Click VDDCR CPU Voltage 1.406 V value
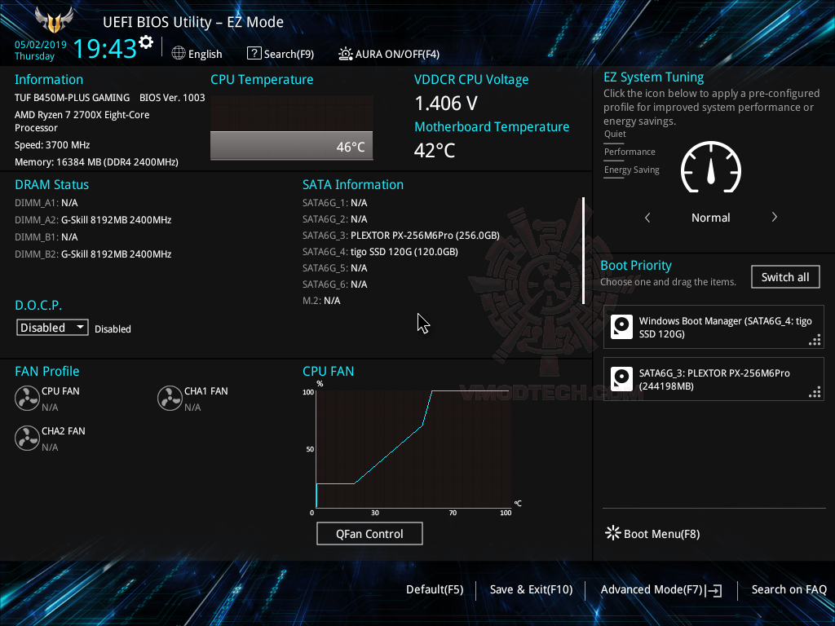 (446, 104)
